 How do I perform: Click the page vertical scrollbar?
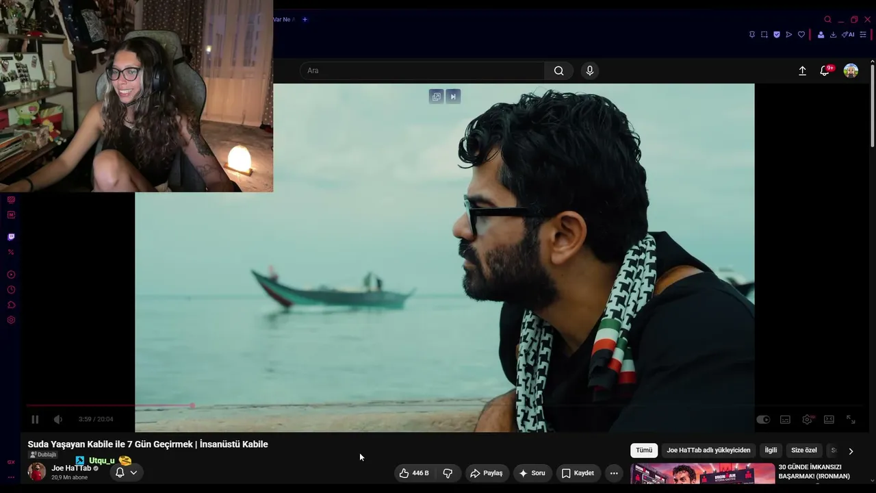[873, 106]
